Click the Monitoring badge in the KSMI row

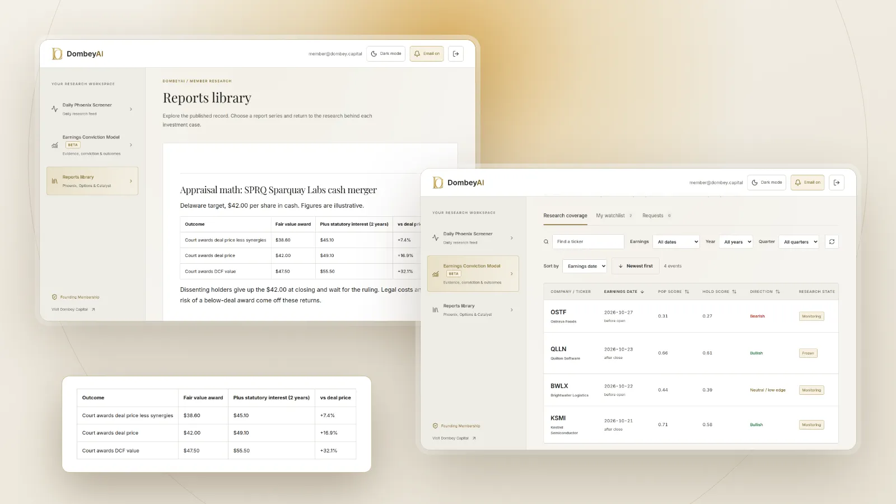click(x=811, y=425)
